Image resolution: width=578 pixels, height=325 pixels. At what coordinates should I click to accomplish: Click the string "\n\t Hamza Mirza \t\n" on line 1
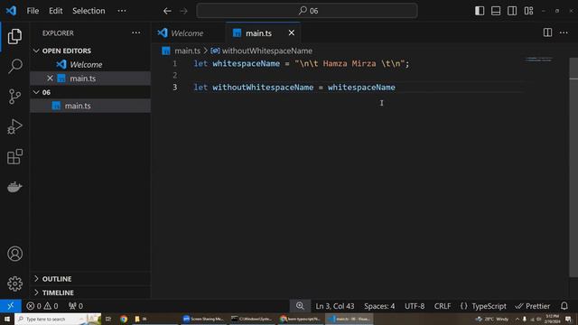click(x=350, y=63)
